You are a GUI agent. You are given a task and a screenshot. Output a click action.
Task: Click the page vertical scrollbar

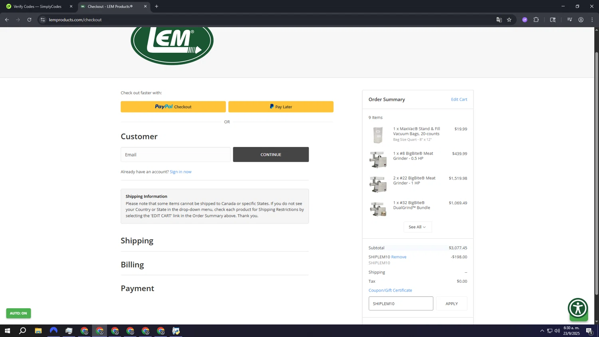tap(597, 174)
